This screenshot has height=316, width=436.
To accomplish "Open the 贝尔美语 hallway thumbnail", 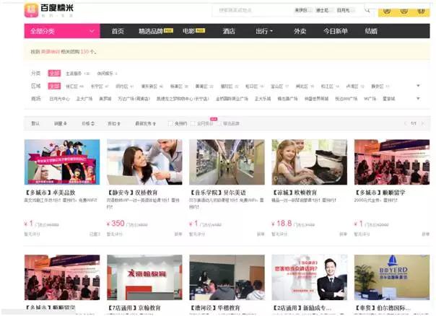I will click(x=227, y=162).
